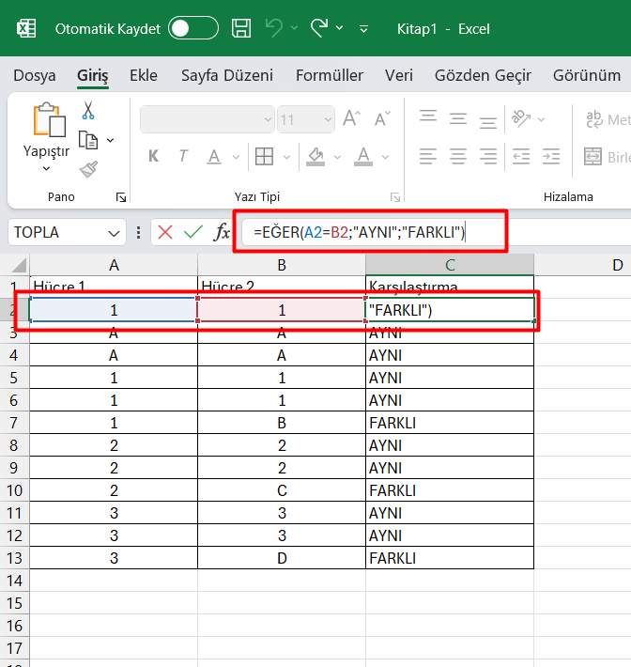
Task: Click the Copy icon in the Pano group
Action: pos(88,140)
